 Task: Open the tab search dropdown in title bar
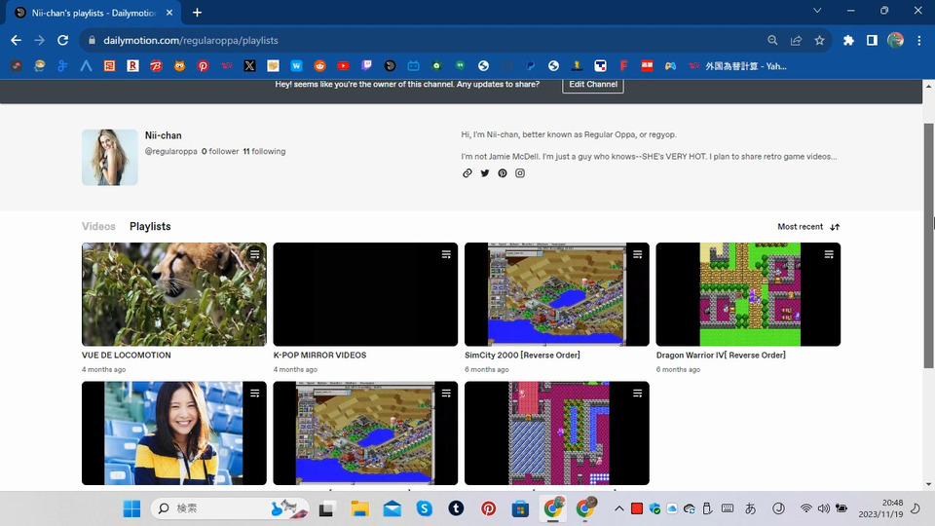click(x=816, y=12)
